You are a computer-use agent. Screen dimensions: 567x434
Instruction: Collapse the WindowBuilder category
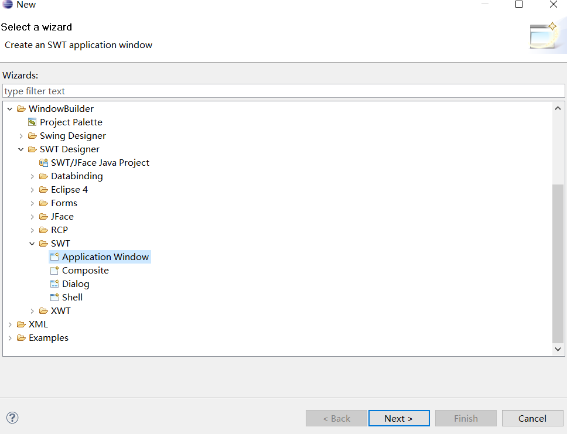tap(9, 108)
